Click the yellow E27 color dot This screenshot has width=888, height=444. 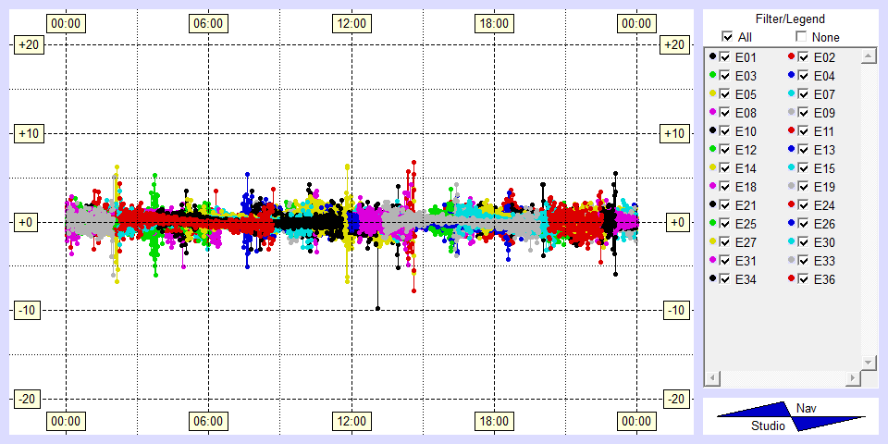[x=712, y=242]
